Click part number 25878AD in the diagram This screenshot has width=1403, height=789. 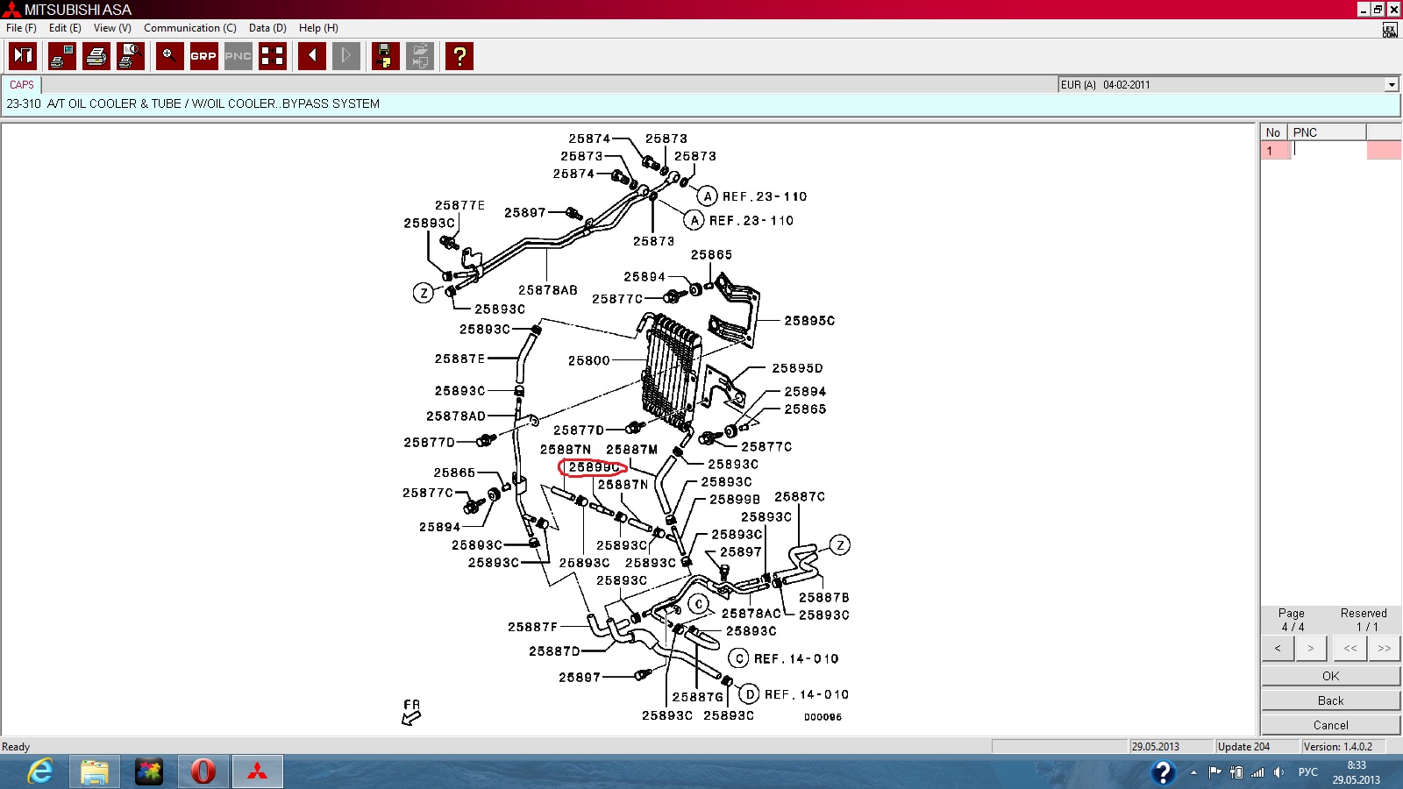point(456,416)
